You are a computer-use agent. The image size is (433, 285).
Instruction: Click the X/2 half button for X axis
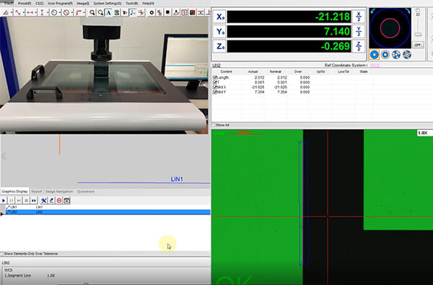[x=359, y=17]
